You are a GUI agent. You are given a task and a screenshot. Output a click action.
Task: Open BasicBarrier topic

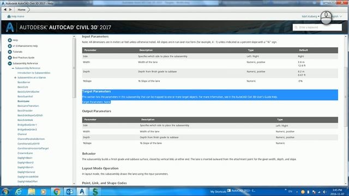pyautogui.click(x=24, y=82)
